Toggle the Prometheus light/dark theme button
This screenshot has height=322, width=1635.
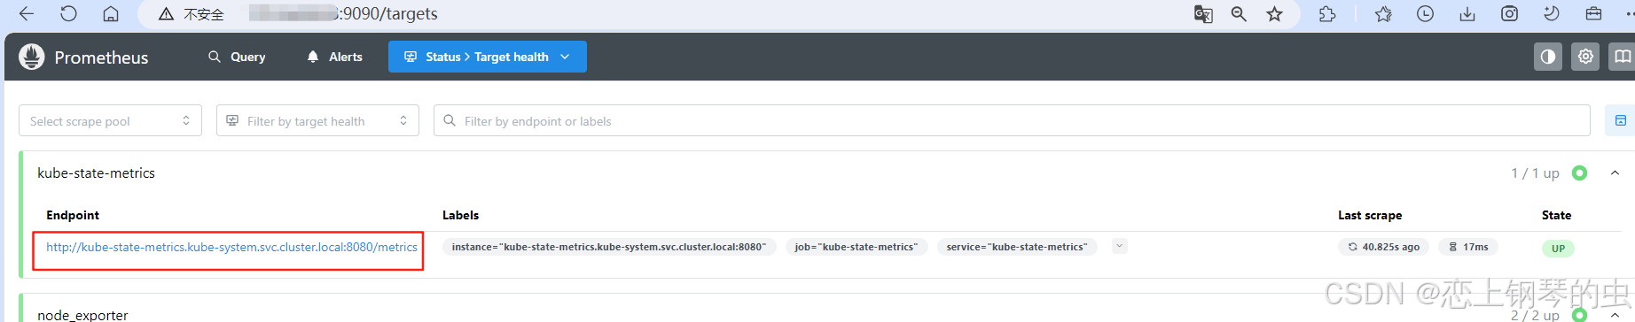coord(1548,57)
